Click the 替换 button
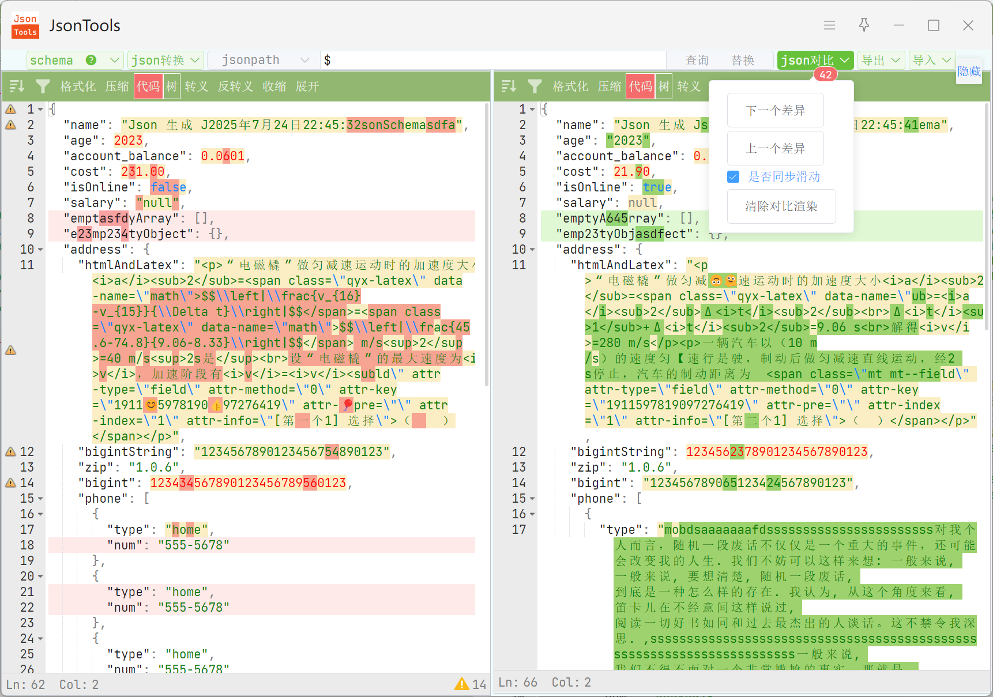 743,60
